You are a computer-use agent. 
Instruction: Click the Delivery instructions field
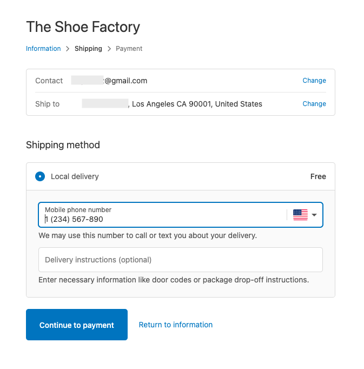point(180,260)
